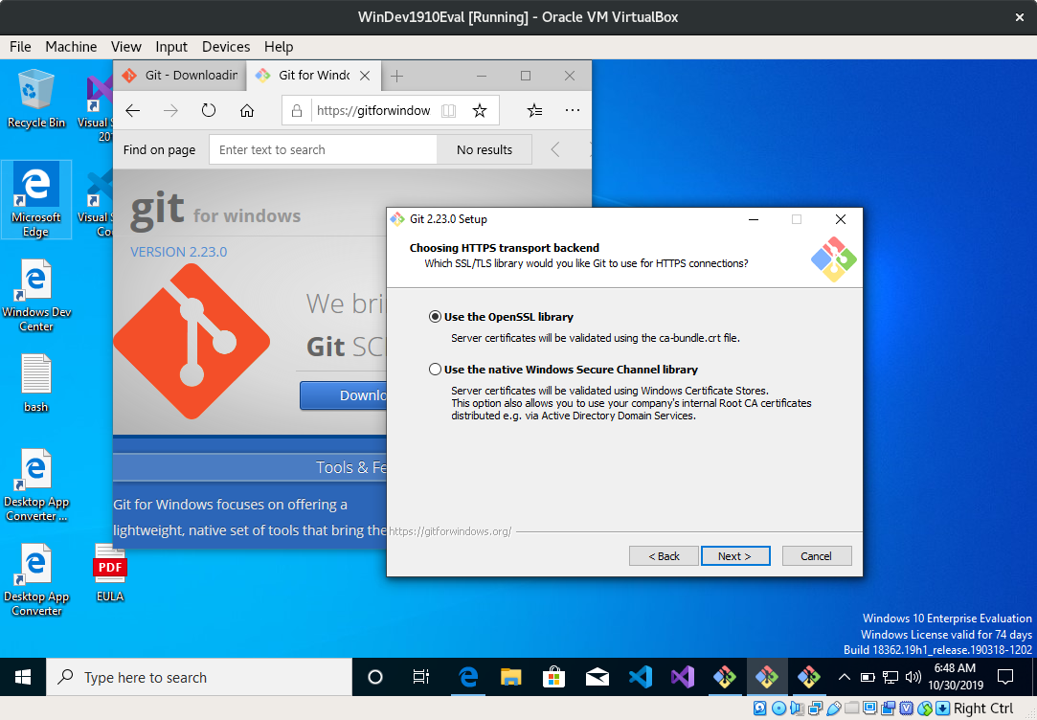The image size is (1037, 720).
Task: Select the Desktop App Converter ... shortcut
Action: click(x=35, y=485)
